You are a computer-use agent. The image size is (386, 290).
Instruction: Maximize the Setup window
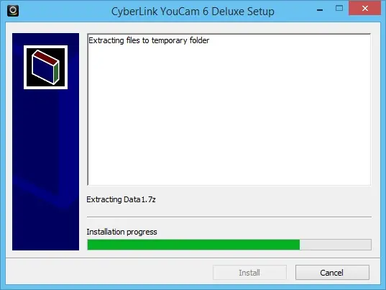339,9
